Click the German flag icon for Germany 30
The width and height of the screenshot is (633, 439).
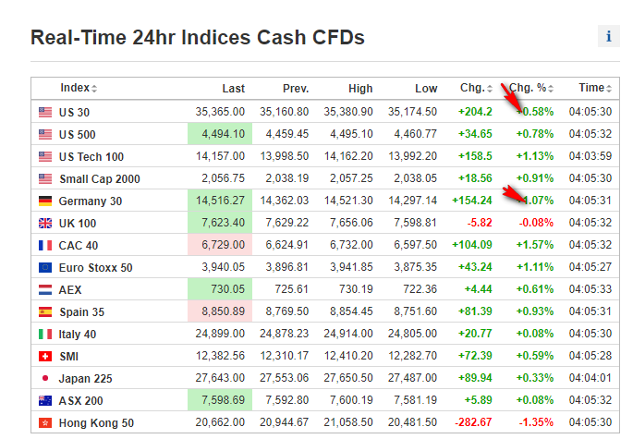45,201
